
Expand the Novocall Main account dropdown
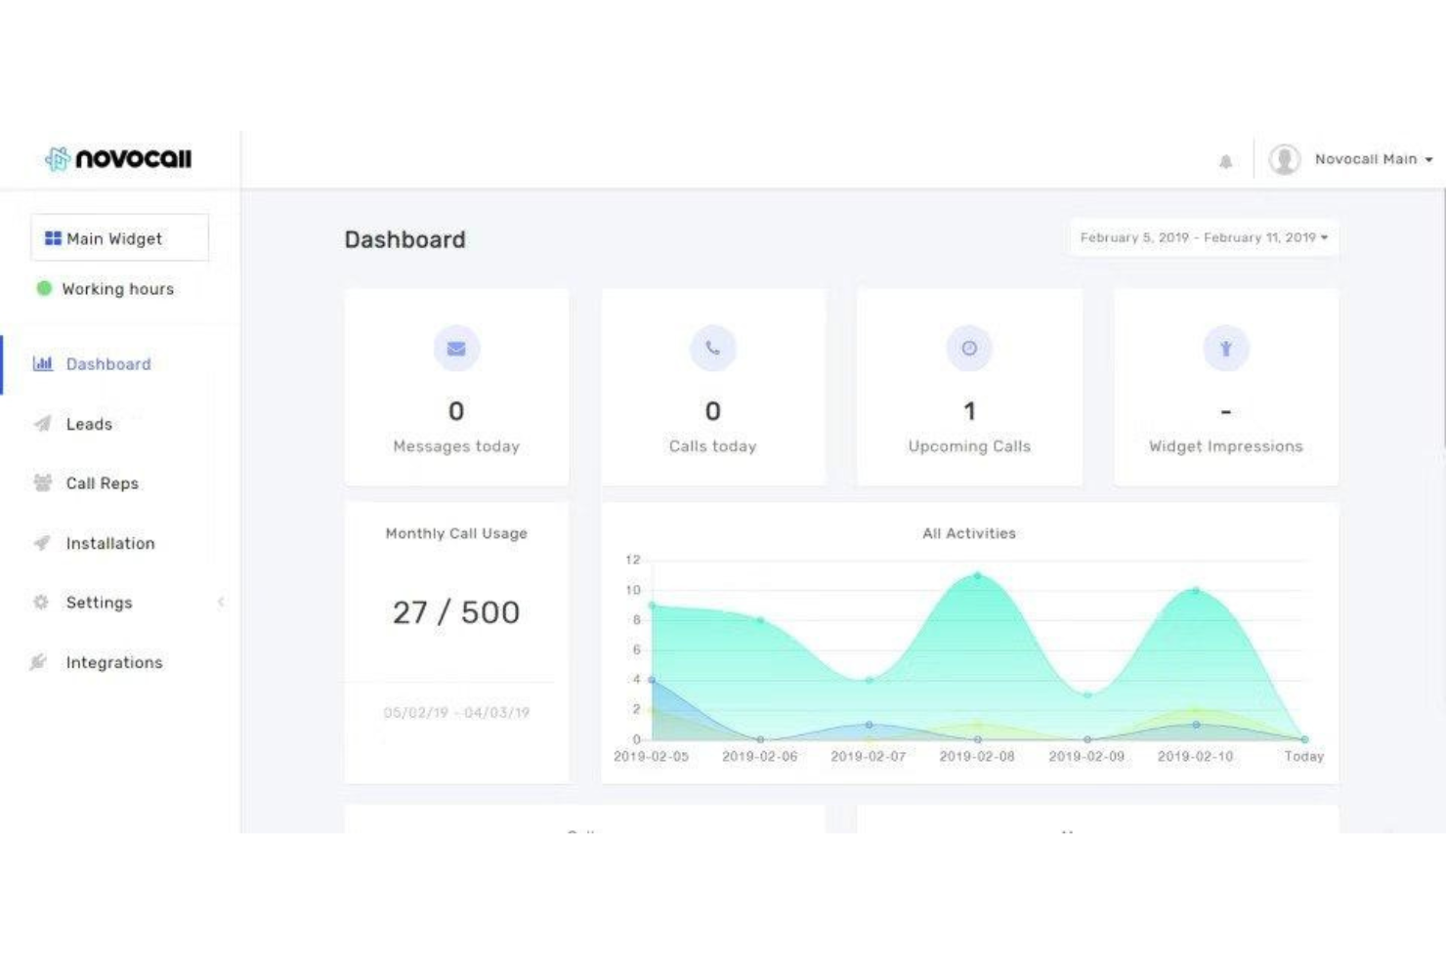coord(1372,159)
